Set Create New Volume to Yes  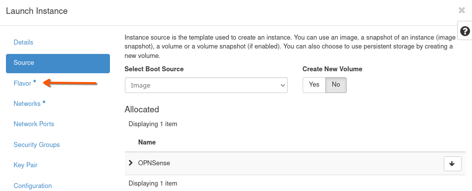point(315,85)
